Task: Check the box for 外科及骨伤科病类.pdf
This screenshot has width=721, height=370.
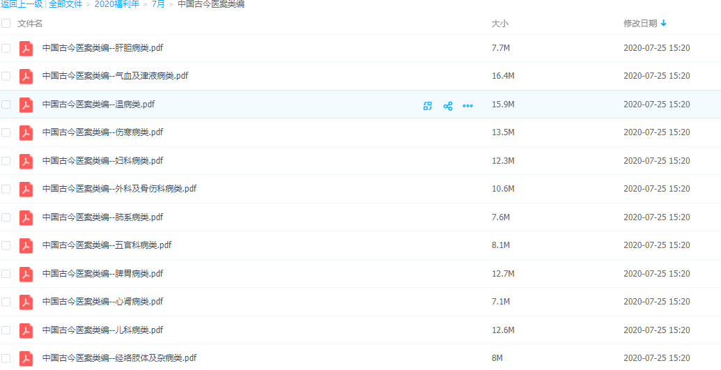Action: tap(6, 190)
